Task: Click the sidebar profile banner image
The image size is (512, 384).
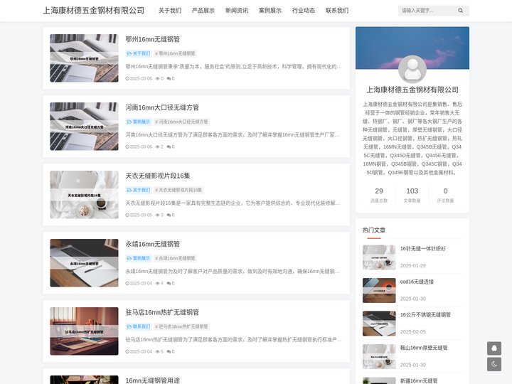Action: [x=412, y=48]
